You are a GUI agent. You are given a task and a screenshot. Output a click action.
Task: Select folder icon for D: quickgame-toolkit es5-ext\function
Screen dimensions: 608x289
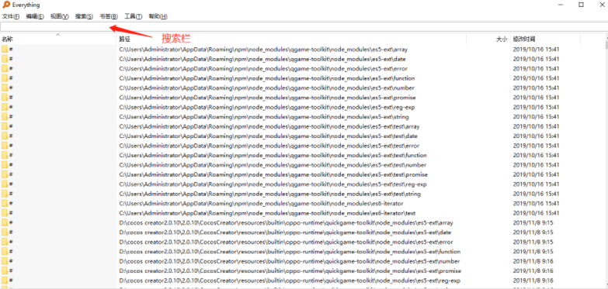click(5, 252)
